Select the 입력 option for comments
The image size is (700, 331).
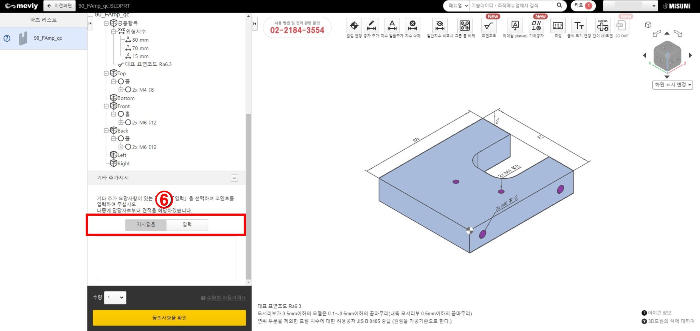(187, 225)
